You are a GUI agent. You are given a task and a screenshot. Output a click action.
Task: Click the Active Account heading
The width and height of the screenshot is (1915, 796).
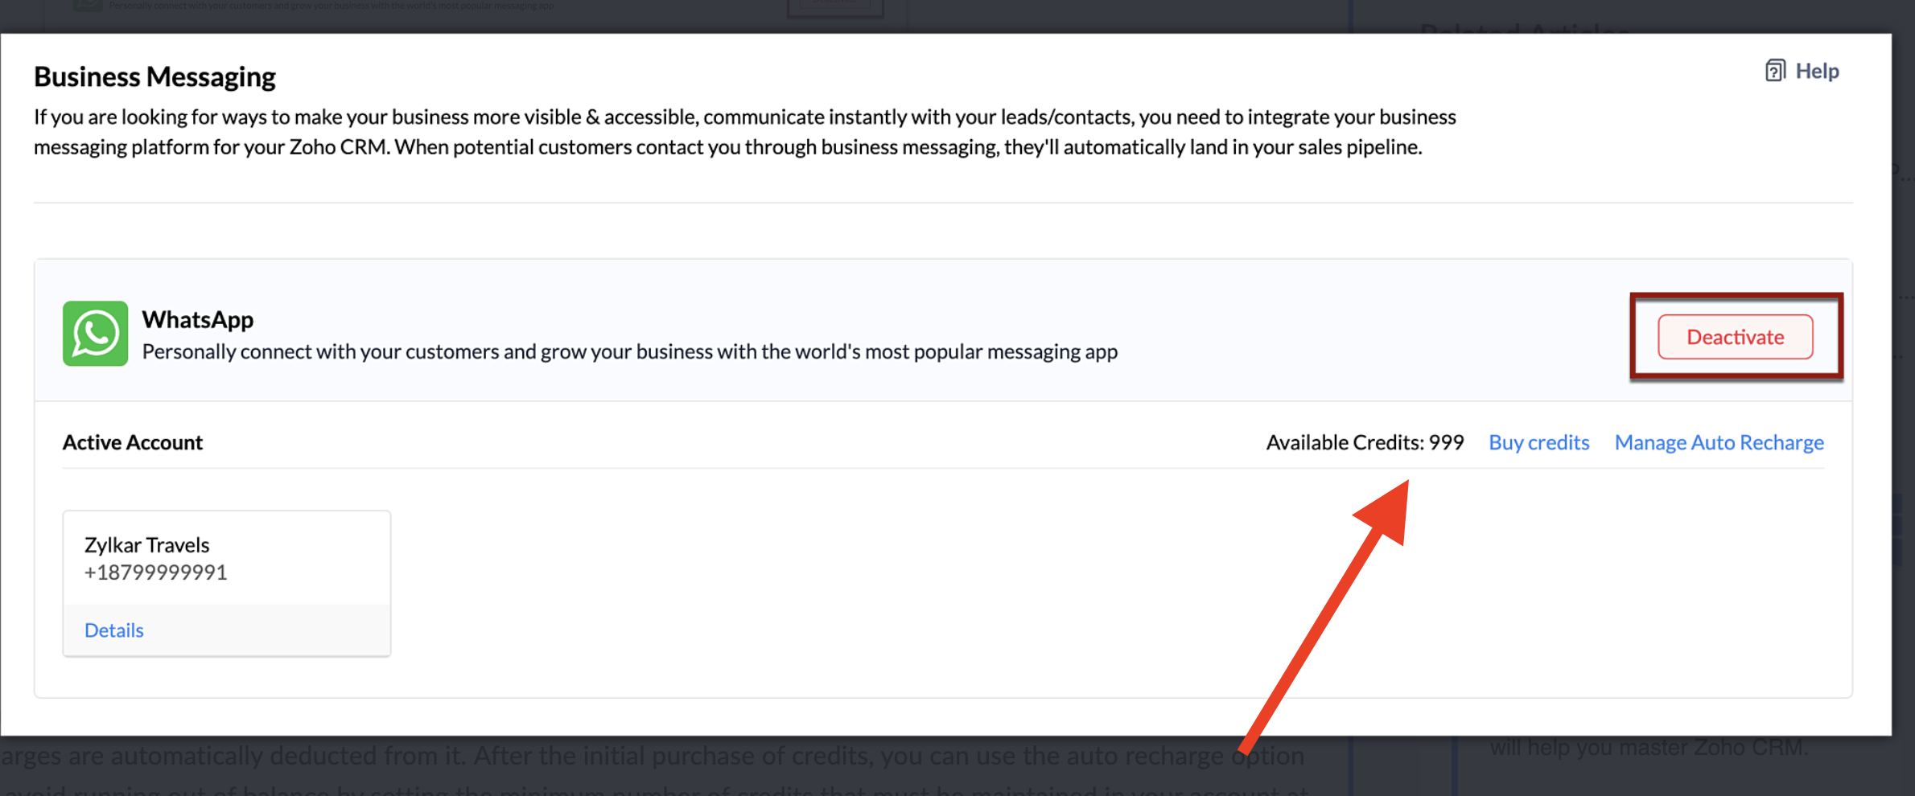[133, 442]
